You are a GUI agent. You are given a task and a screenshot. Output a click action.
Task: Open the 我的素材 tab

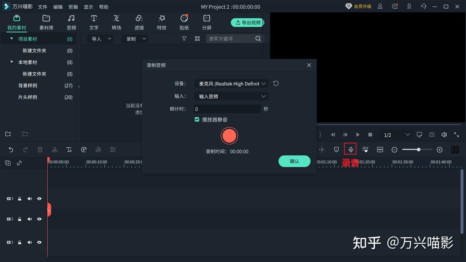[x=17, y=23]
